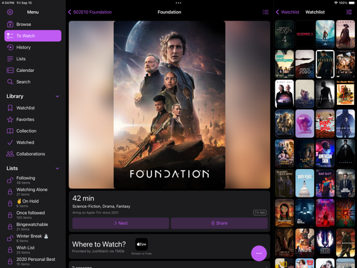Open the Bingewatchable list
The width and height of the screenshot is (357, 268).
(33, 227)
